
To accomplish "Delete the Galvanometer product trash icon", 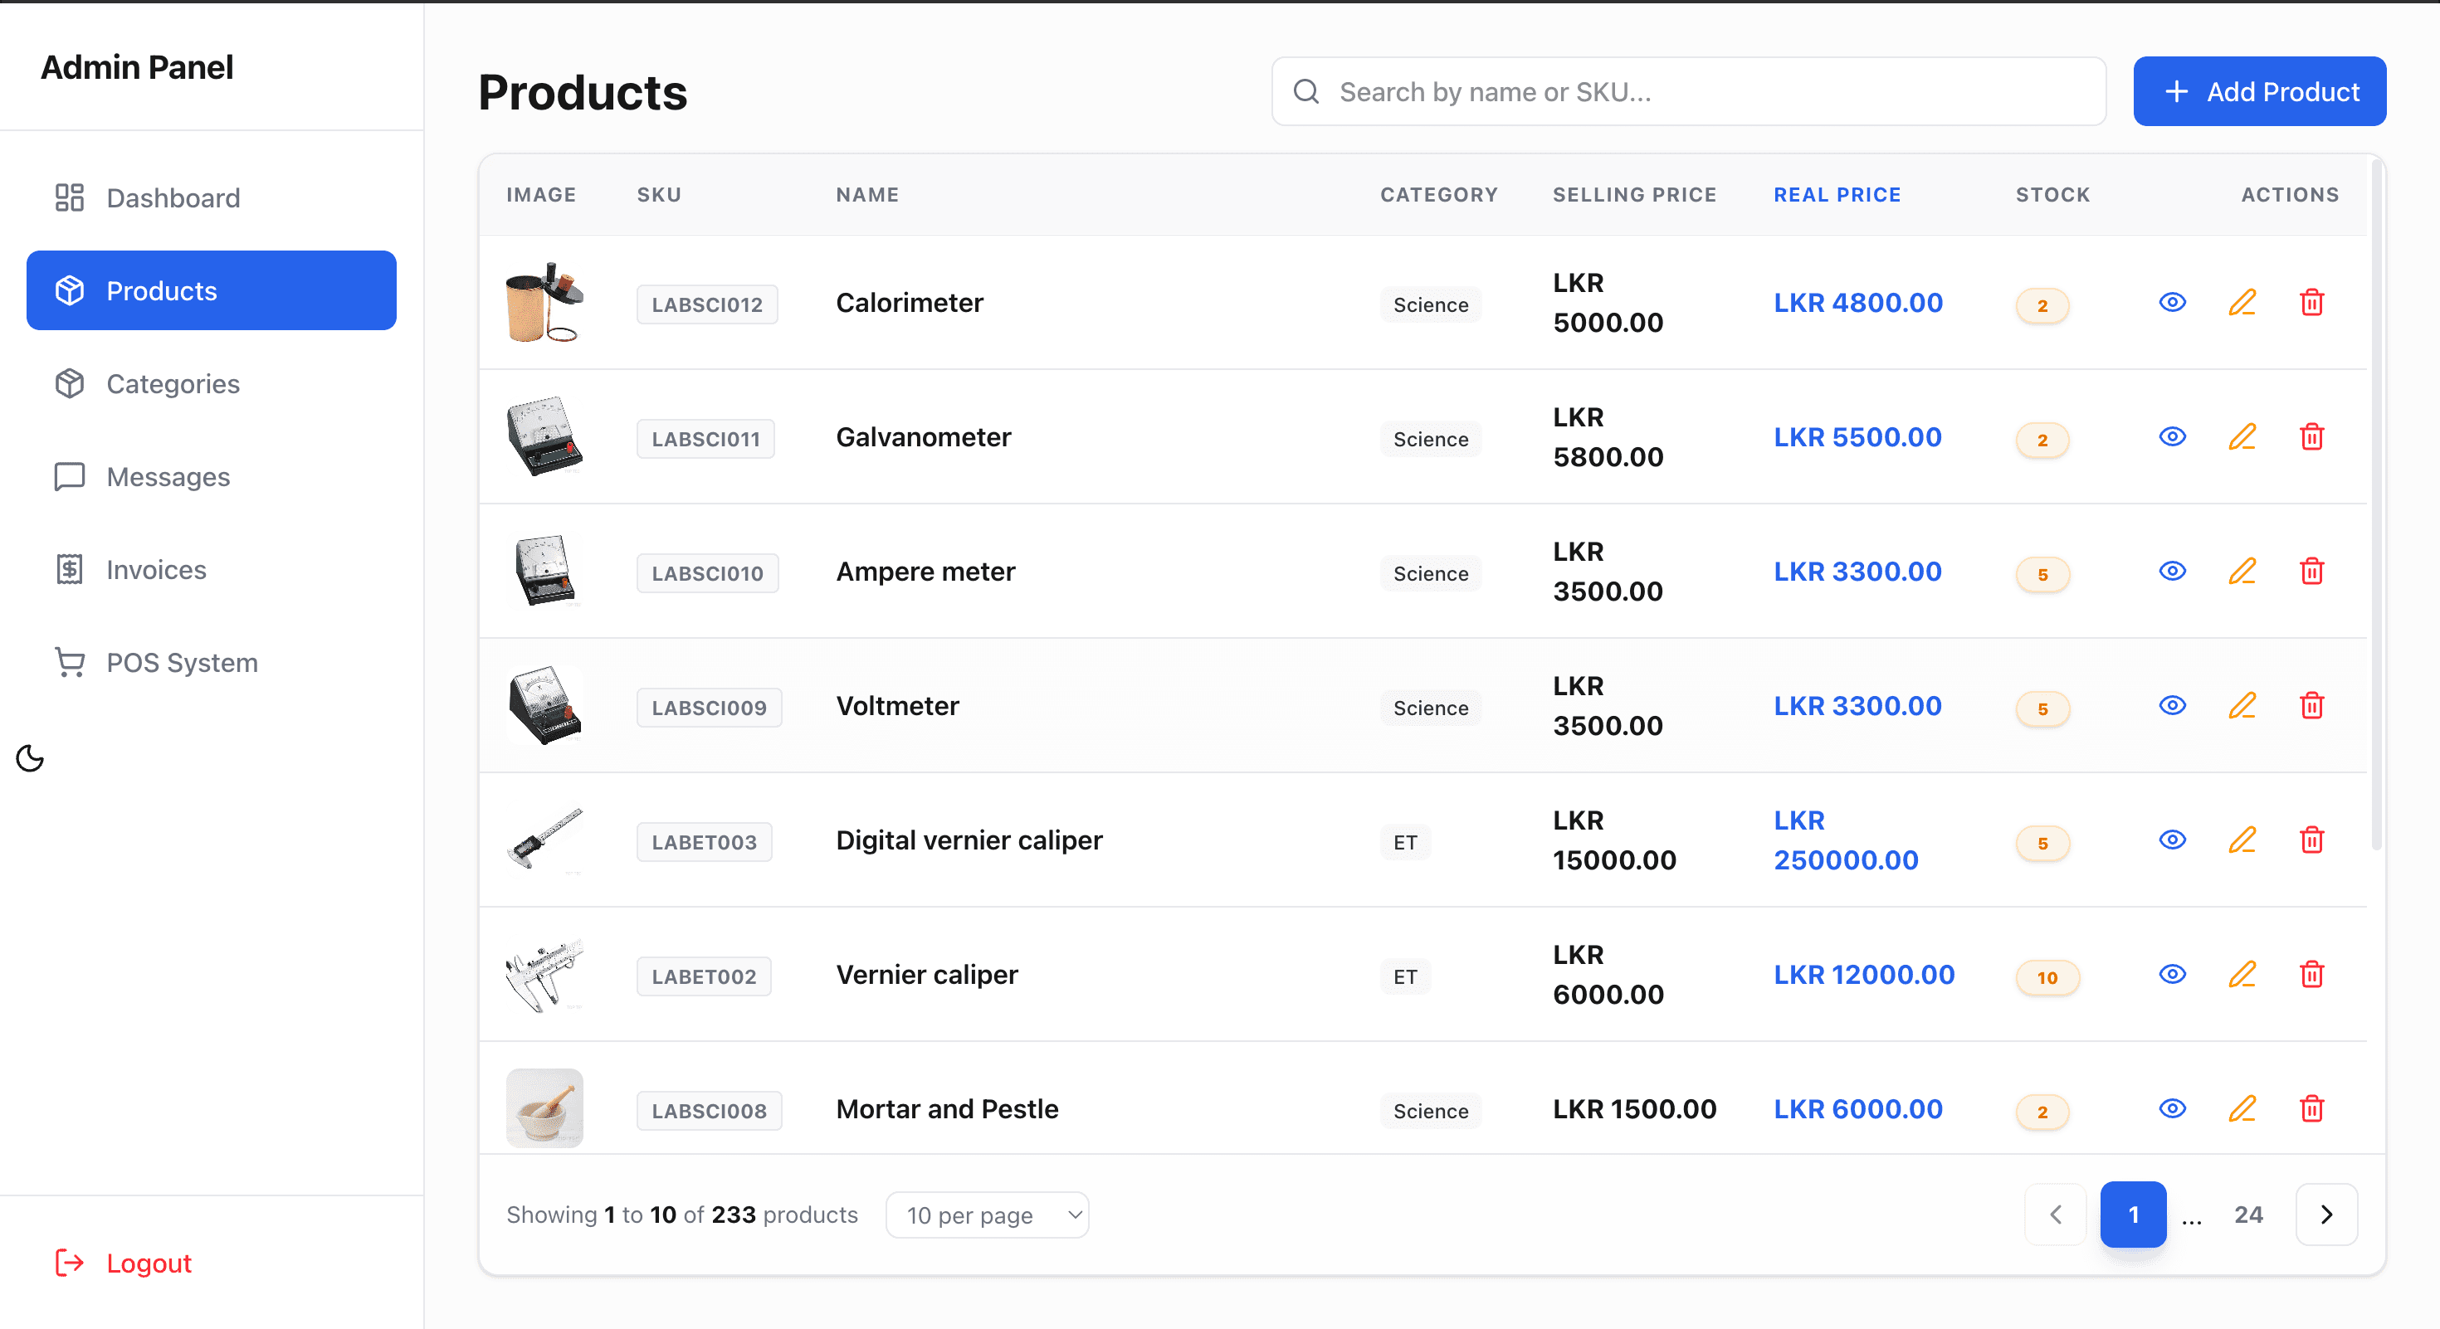I will point(2312,436).
